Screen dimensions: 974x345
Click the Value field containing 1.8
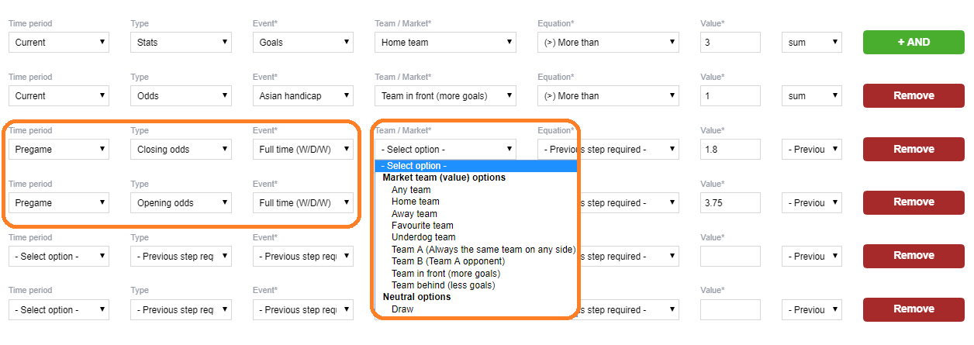[x=730, y=149]
